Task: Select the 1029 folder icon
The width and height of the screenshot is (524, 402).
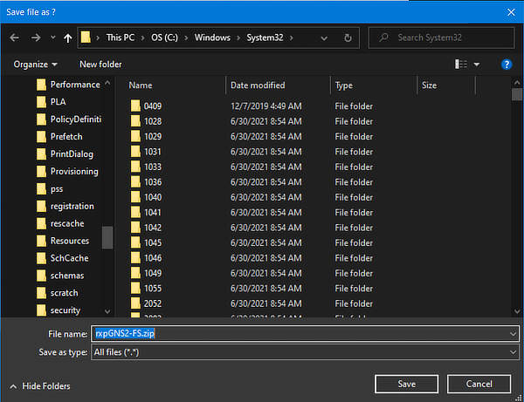Action: coord(135,136)
